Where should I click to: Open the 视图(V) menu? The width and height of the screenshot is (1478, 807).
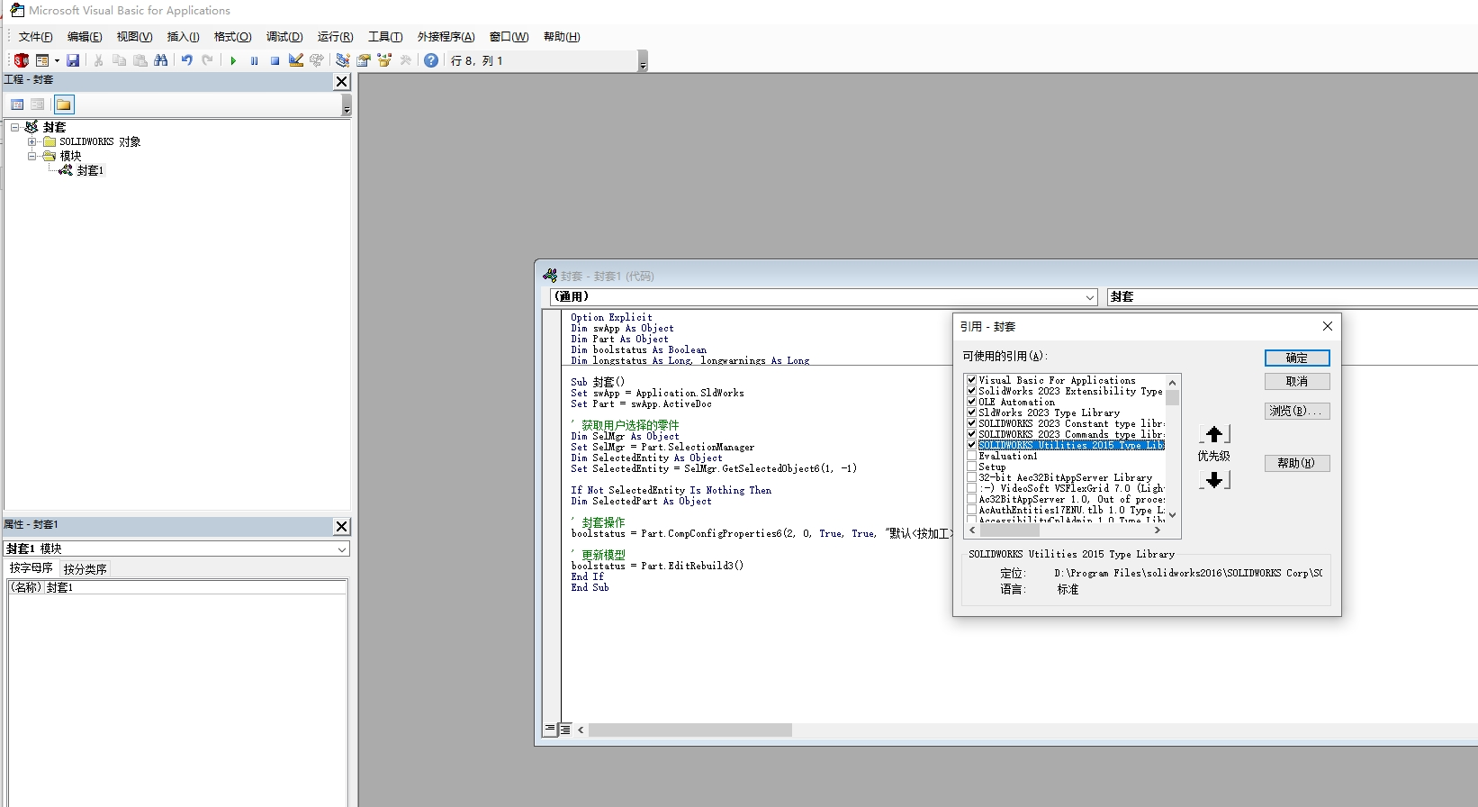point(134,37)
